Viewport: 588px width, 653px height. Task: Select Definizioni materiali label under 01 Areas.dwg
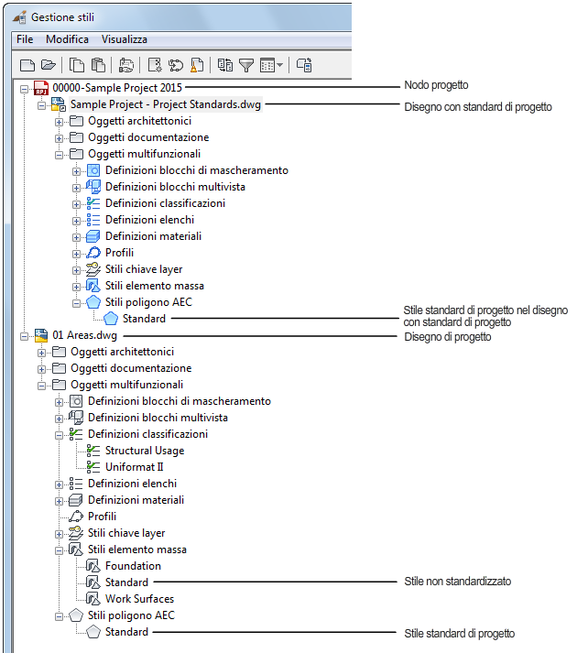click(x=136, y=500)
